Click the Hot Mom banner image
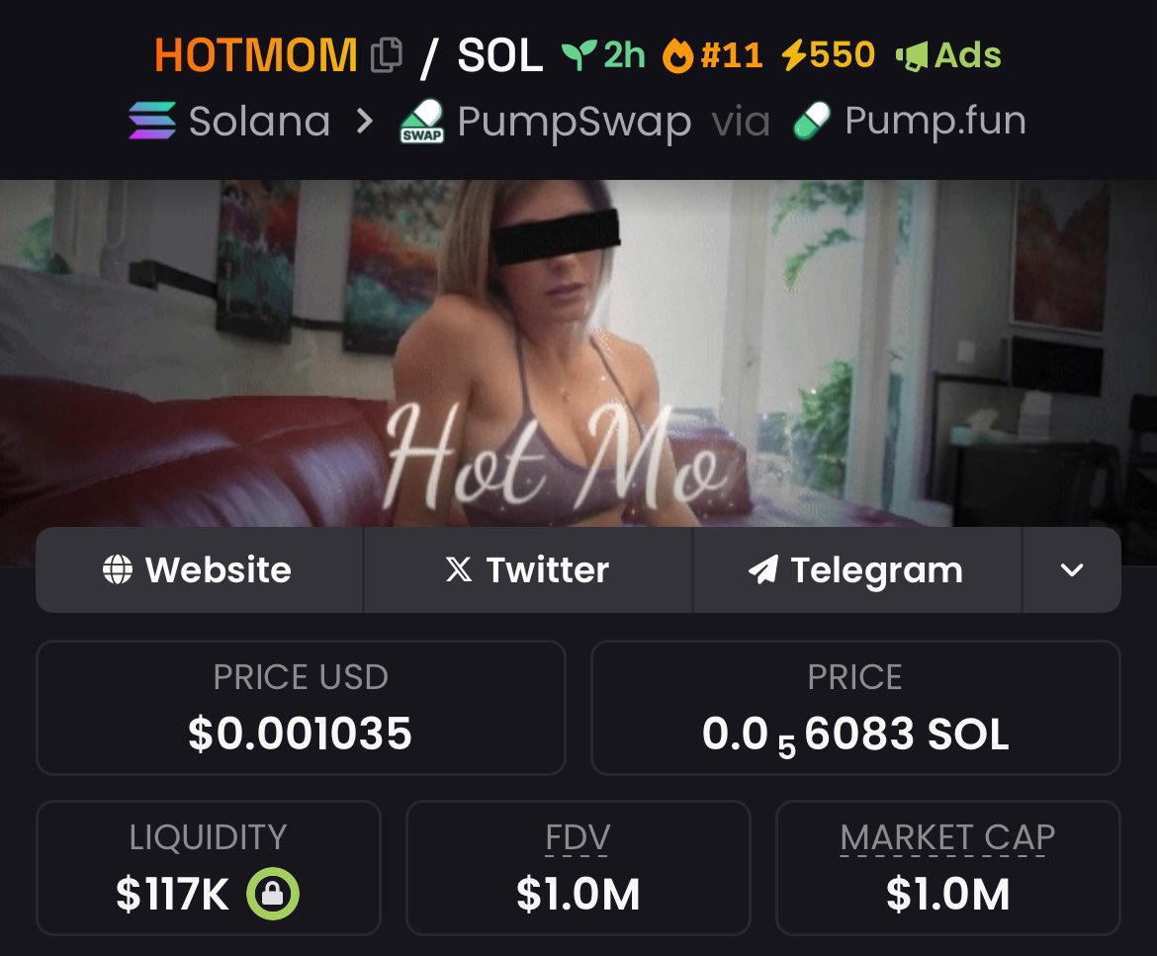The height and width of the screenshot is (956, 1157). tap(578, 354)
